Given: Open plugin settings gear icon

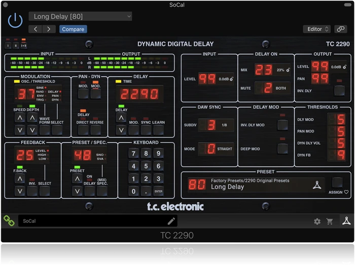Looking at the screenshot, I should [317, 221].
